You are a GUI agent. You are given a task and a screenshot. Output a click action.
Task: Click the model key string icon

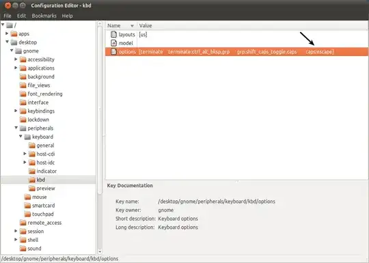[113, 43]
